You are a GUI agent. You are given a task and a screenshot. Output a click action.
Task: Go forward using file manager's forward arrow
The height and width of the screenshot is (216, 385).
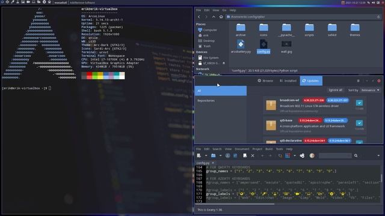point(206,17)
